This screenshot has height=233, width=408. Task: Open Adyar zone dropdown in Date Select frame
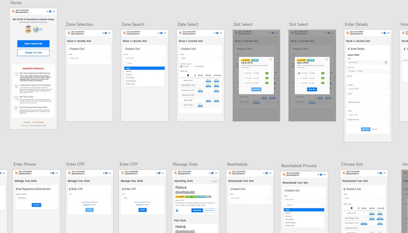pyautogui.click(x=200, y=58)
